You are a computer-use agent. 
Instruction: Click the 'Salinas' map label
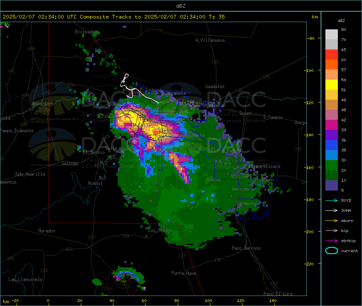point(70,163)
